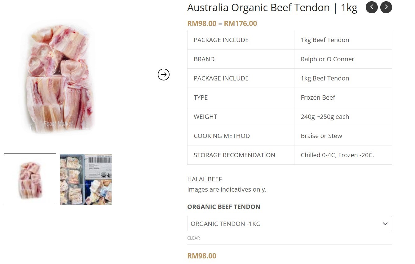Go to the previous product arrow

[372, 7]
